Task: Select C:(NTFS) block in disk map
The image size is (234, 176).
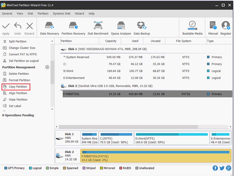Action: coord(116,138)
